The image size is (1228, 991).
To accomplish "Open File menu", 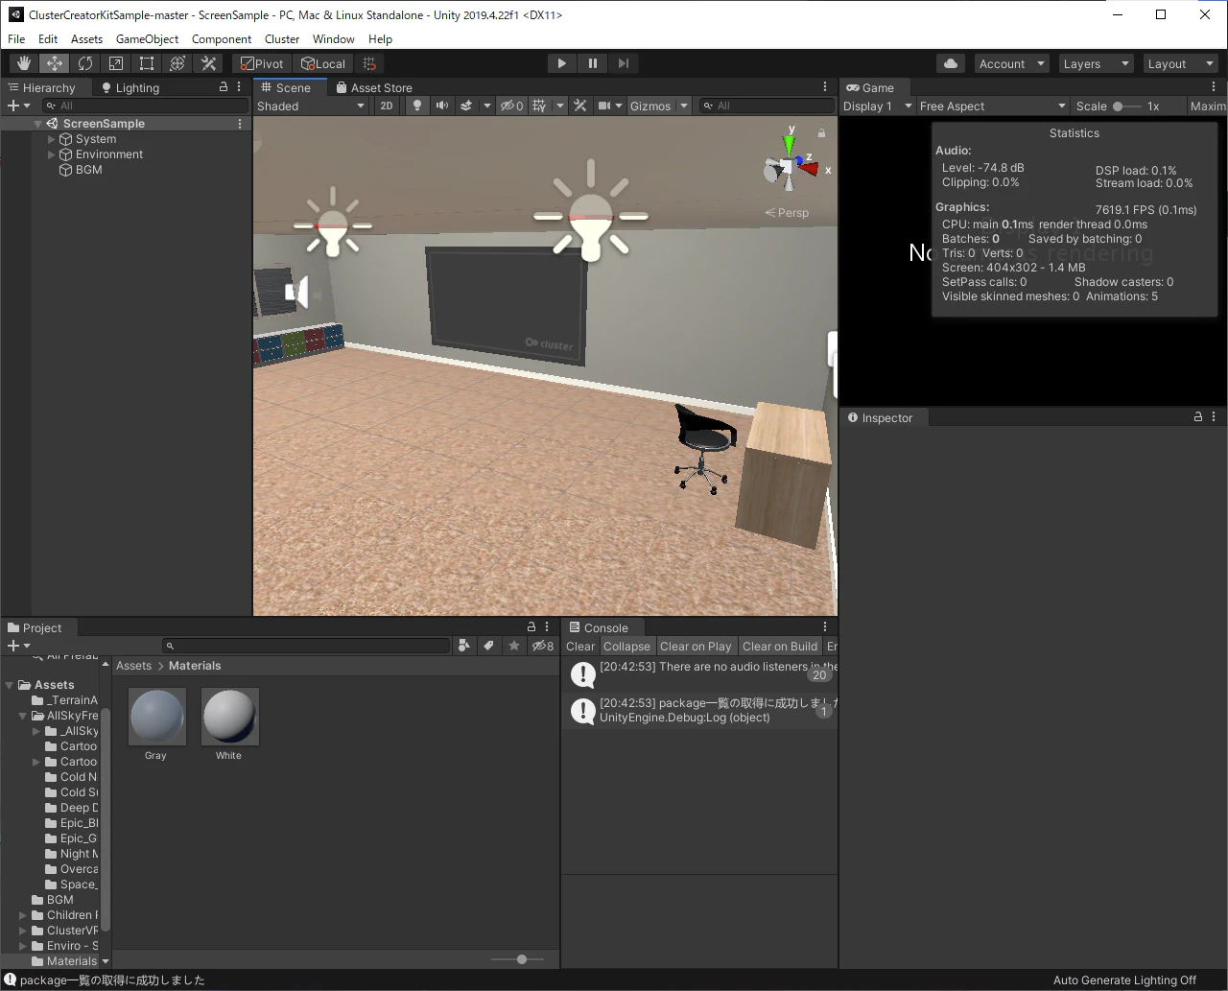I will (x=16, y=39).
